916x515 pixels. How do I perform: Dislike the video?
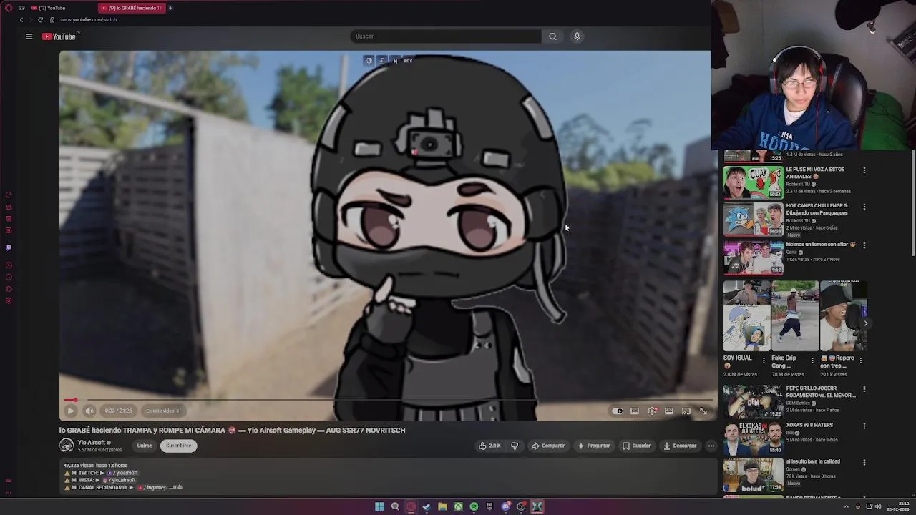515,446
